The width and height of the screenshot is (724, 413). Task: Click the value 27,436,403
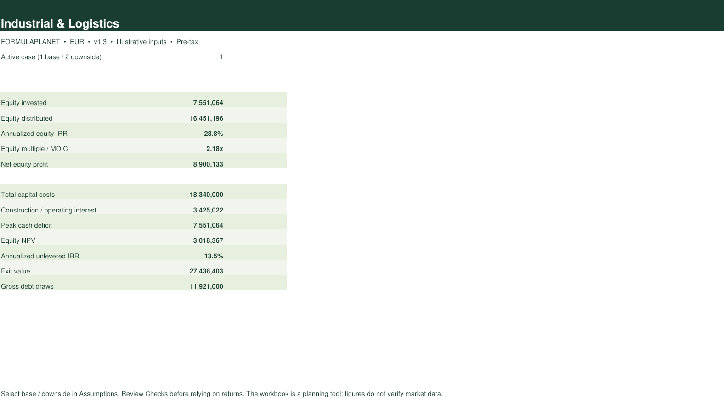pos(206,271)
